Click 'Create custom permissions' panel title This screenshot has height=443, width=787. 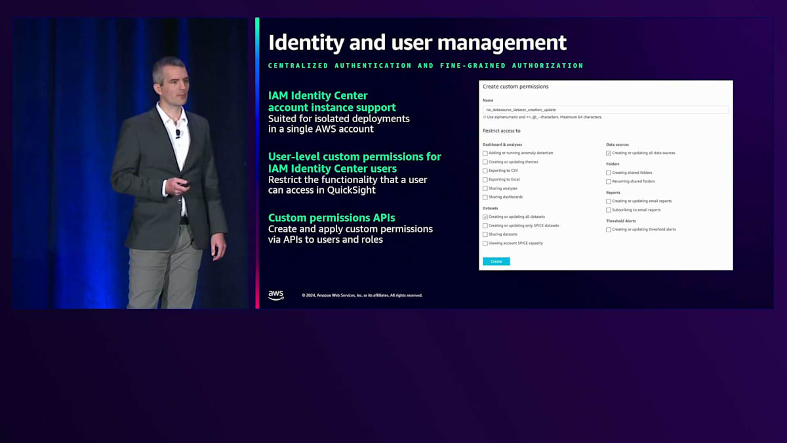(x=515, y=87)
